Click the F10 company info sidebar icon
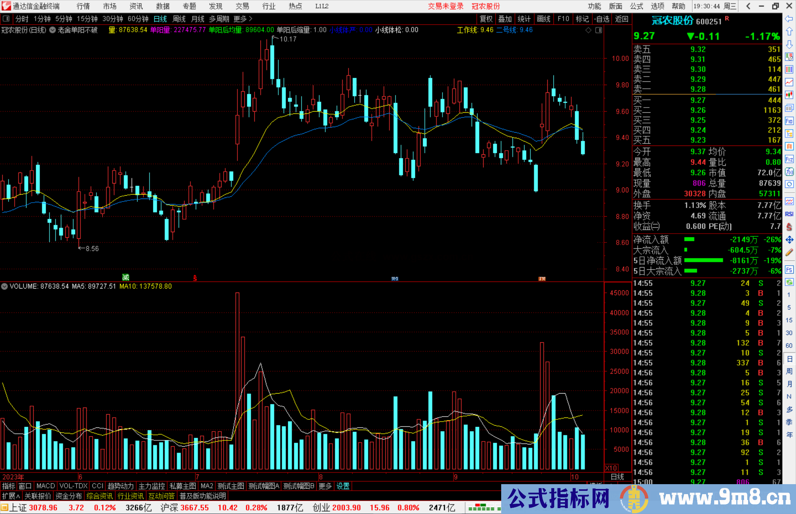The height and width of the screenshot is (514, 796). coord(789,121)
